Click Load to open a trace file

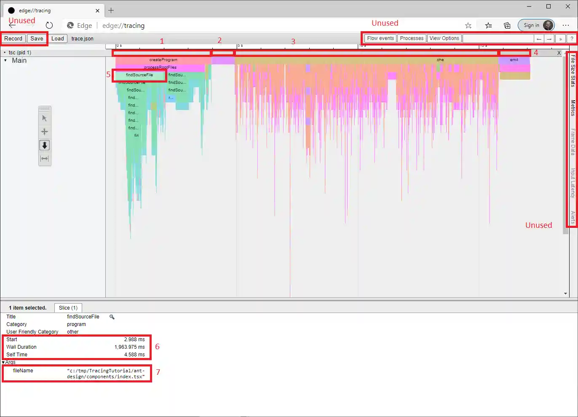click(x=58, y=38)
